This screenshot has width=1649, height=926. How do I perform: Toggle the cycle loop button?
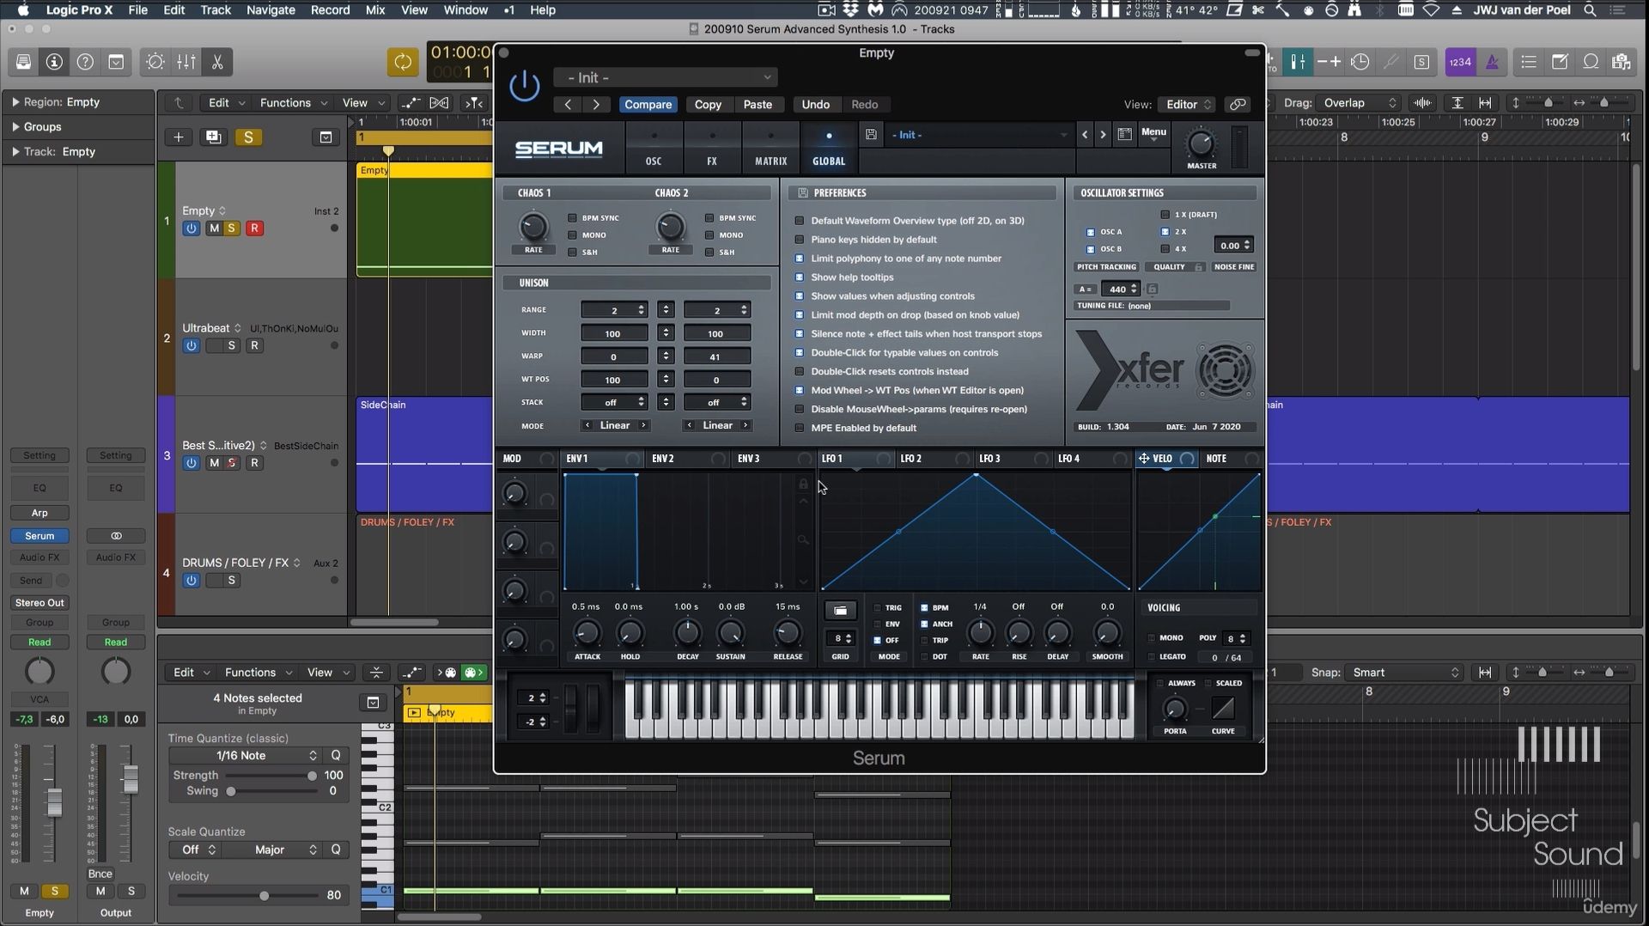pyautogui.click(x=402, y=62)
